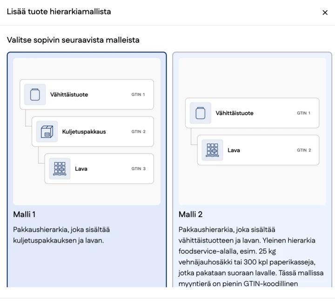Viewport: 335px width, 301px height.
Task: Click the Kuljetuspakkaus label
Action: pos(84,131)
